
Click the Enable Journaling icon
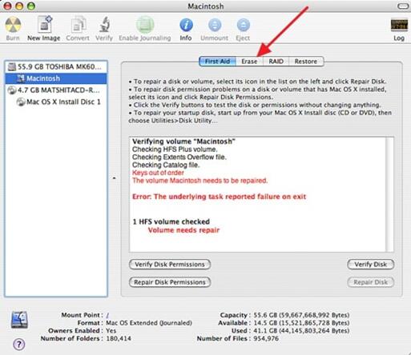pos(145,25)
